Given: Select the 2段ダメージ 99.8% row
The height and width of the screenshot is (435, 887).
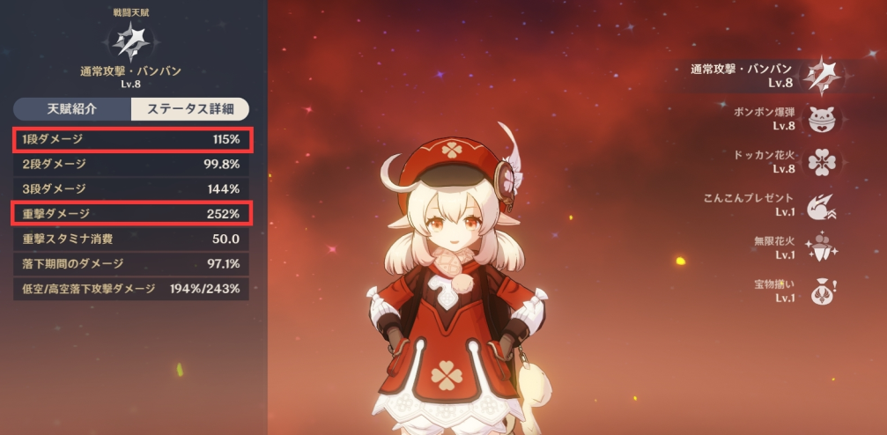Looking at the screenshot, I should pyautogui.click(x=131, y=165).
